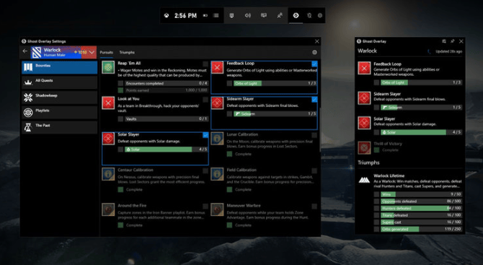The height and width of the screenshot is (265, 483).
Task: Track the Maneuver Warfare bounty checkbox
Action: [x=314, y=206]
